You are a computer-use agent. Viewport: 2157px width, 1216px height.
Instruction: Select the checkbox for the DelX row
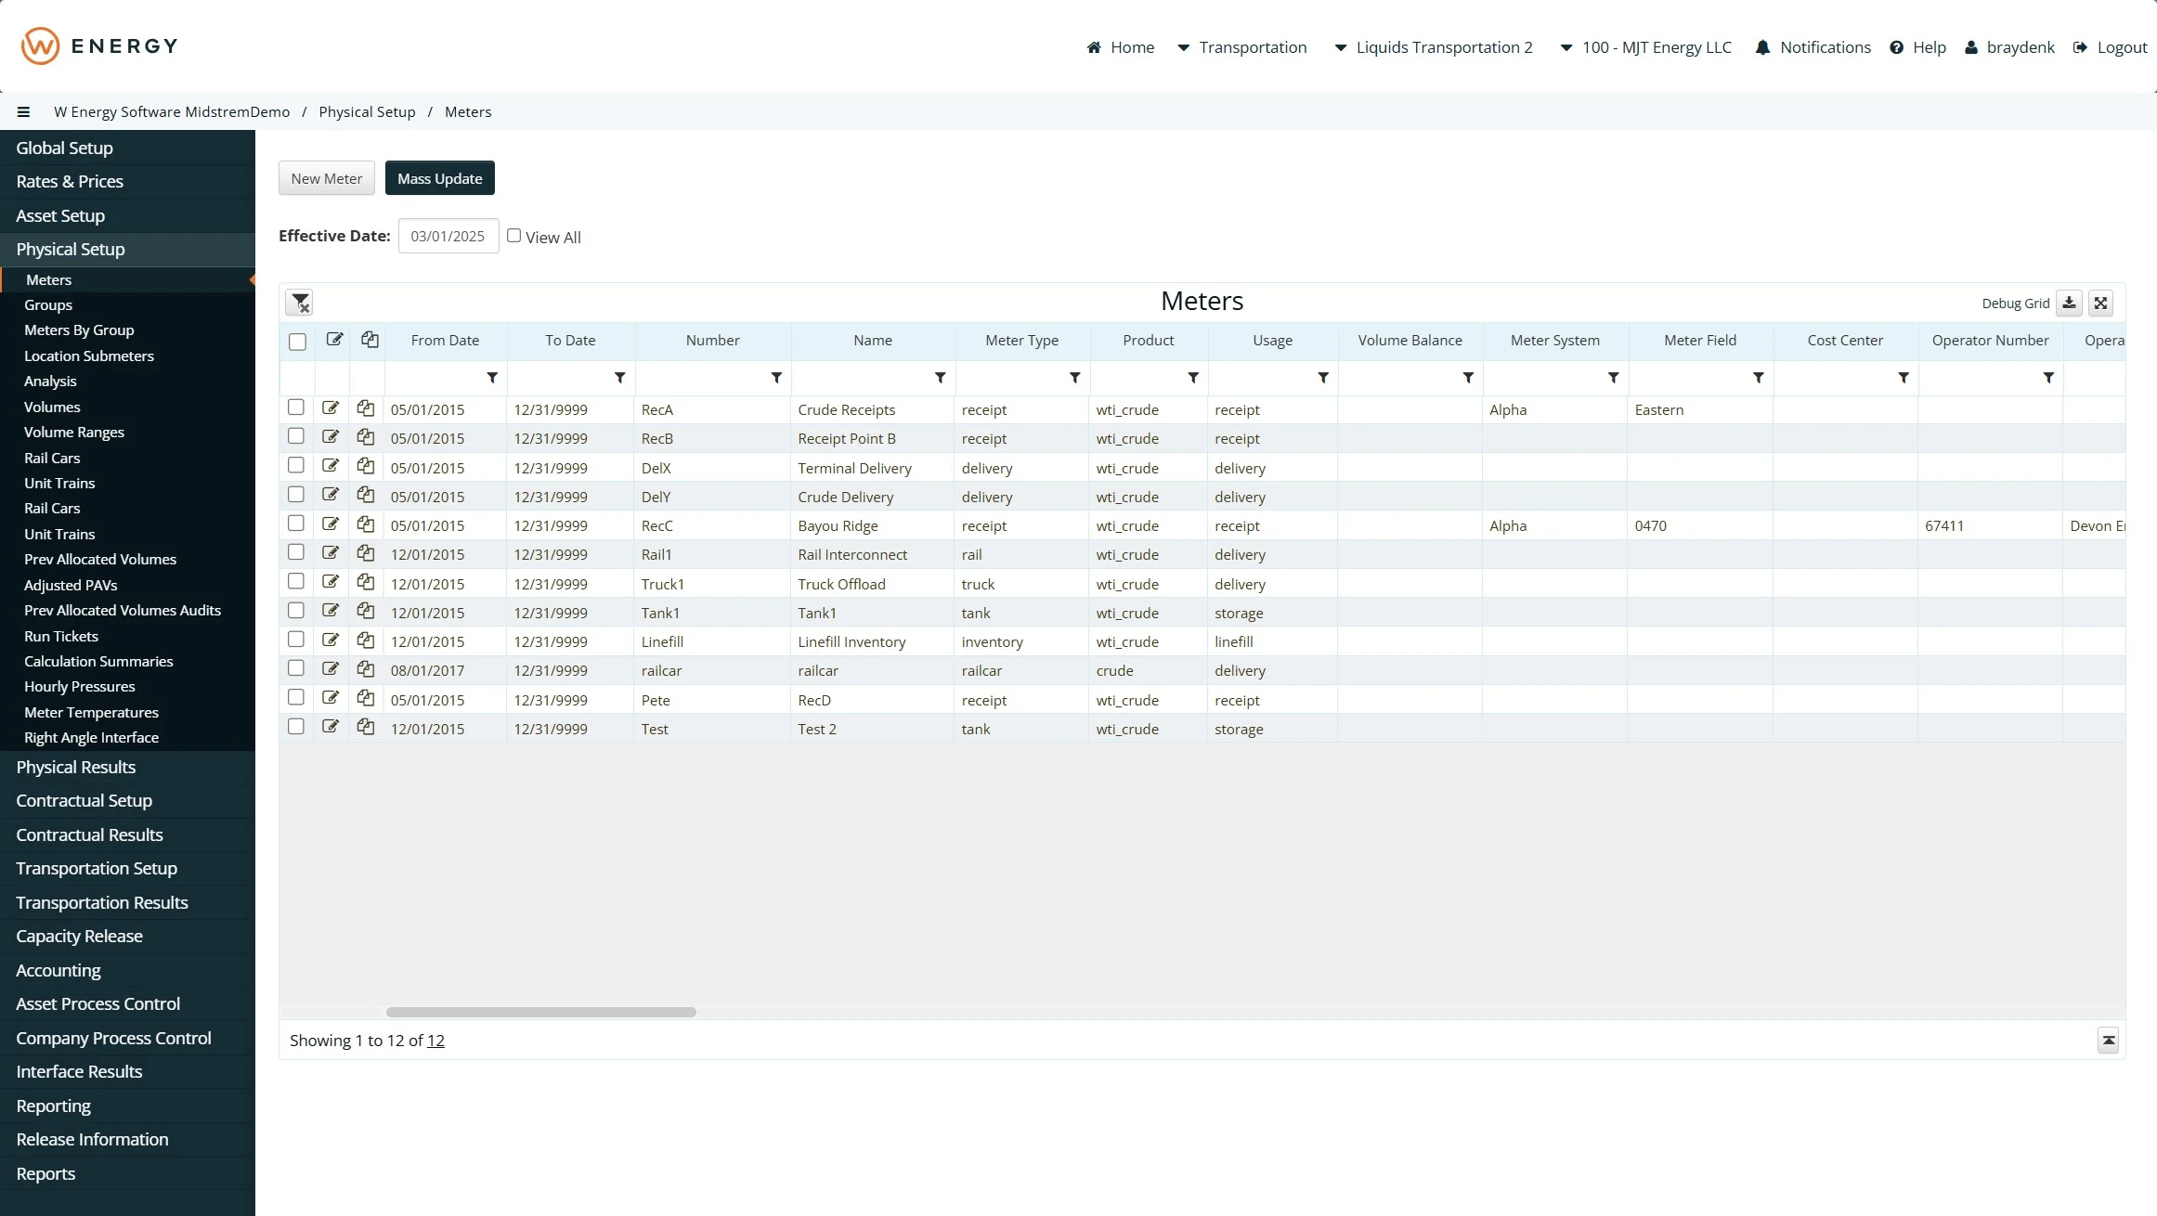pos(296,466)
